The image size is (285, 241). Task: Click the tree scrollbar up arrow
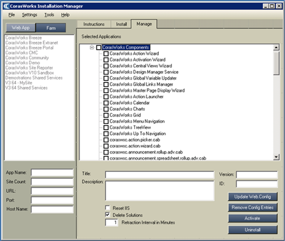point(276,47)
